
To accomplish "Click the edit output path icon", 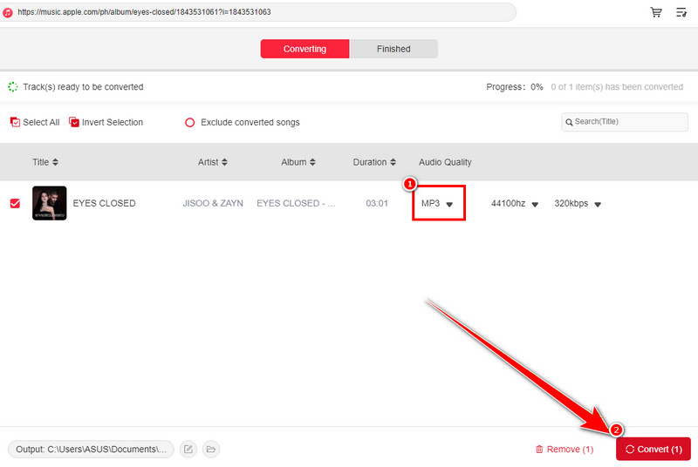I will pyautogui.click(x=188, y=450).
